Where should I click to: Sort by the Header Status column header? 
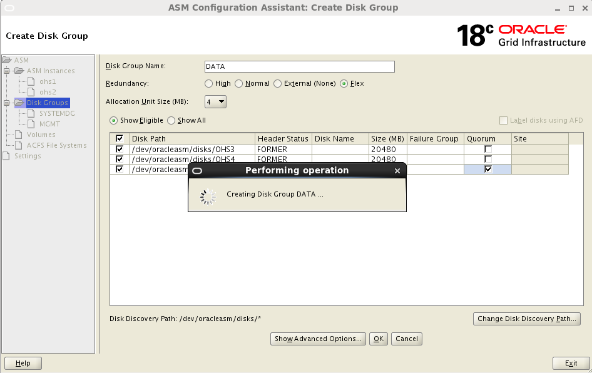tap(283, 138)
